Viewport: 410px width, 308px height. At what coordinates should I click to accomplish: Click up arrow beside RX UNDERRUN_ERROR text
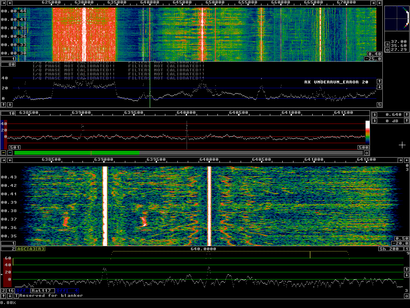380,81
